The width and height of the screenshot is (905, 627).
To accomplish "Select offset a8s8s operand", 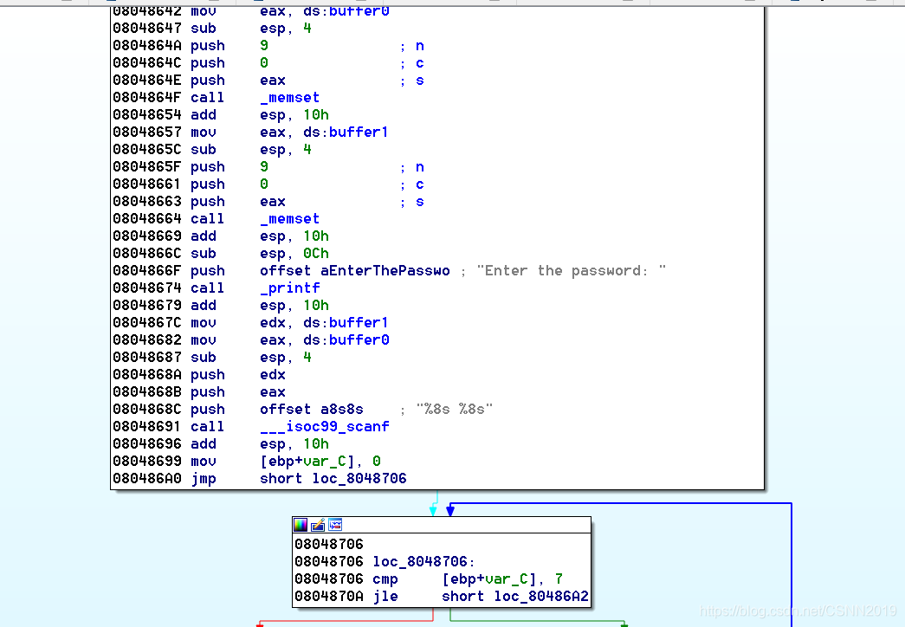I will coord(311,410).
